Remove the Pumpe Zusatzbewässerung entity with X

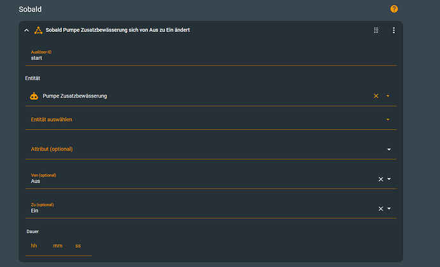[x=376, y=96]
